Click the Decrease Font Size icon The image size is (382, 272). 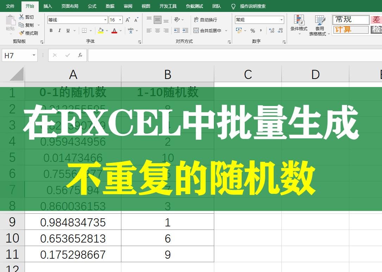pyautogui.click(x=136, y=20)
